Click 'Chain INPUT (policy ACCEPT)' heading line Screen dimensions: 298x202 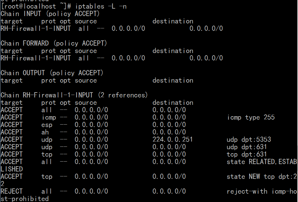pos(50,14)
